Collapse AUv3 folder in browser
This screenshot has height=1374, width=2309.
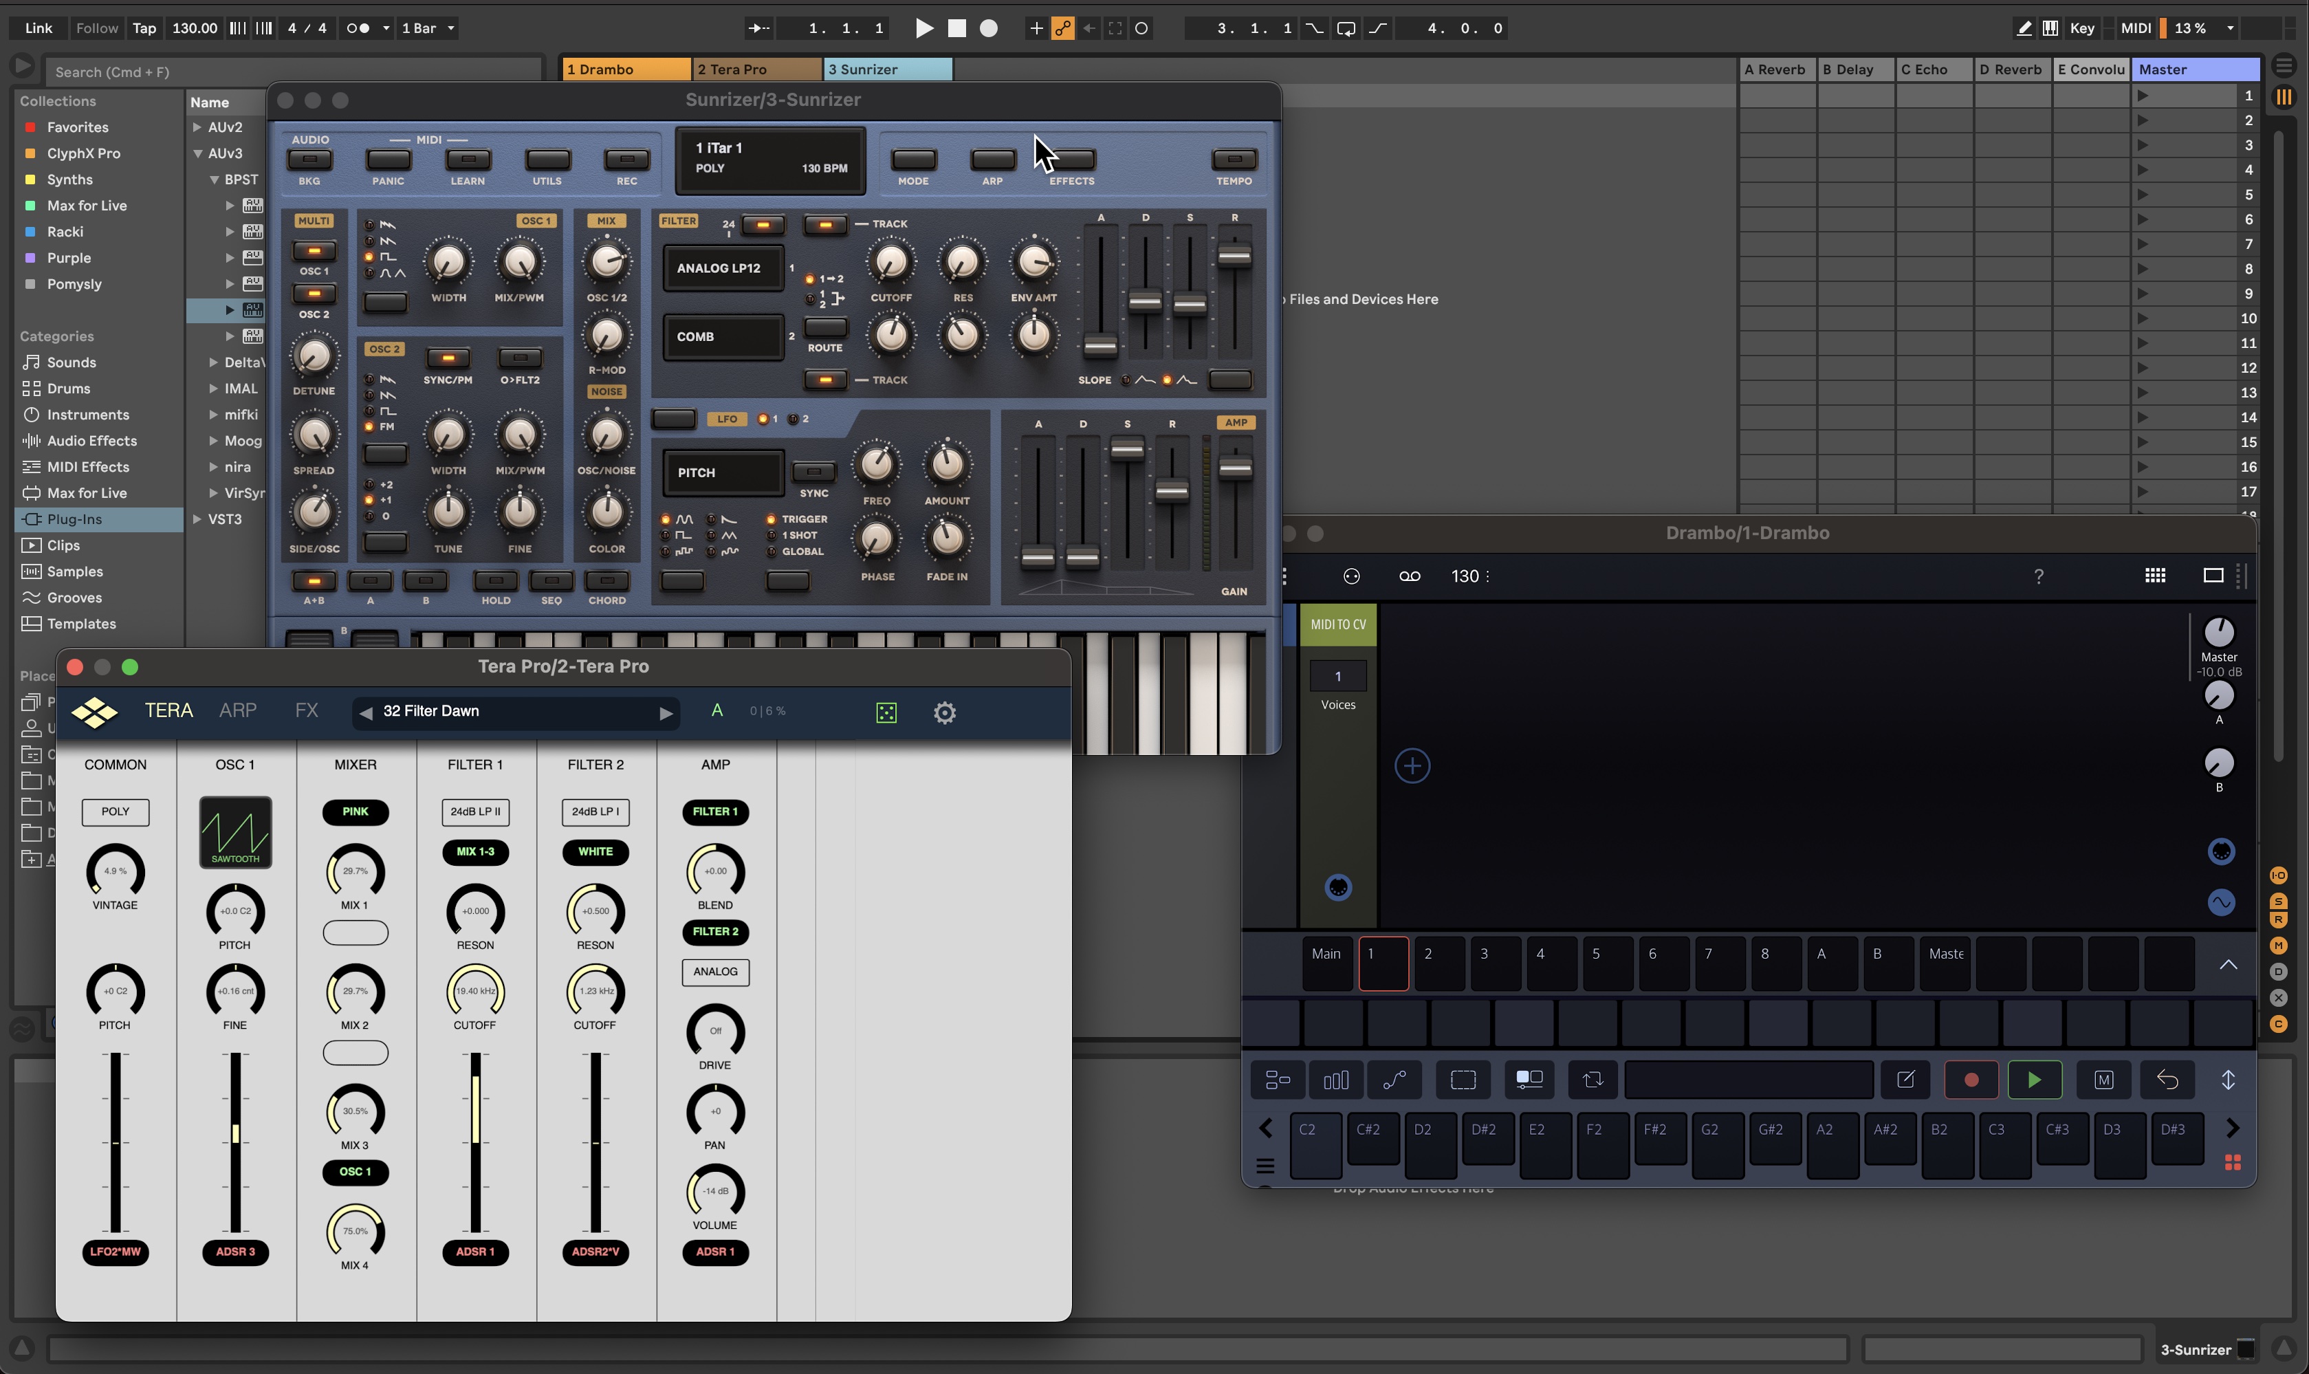point(197,153)
